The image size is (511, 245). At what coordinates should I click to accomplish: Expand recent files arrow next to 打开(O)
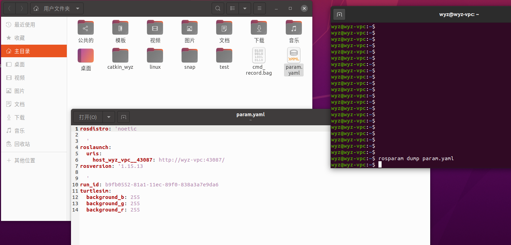[x=109, y=117]
